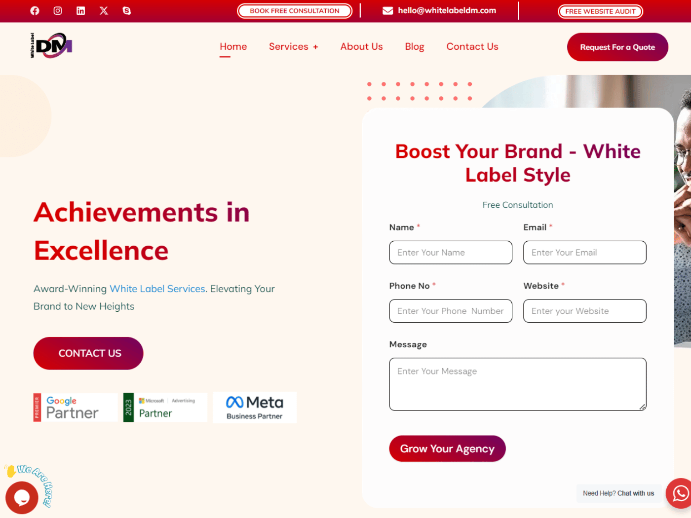The image size is (691, 518).
Task: Open the About Us menu item
Action: click(x=361, y=46)
